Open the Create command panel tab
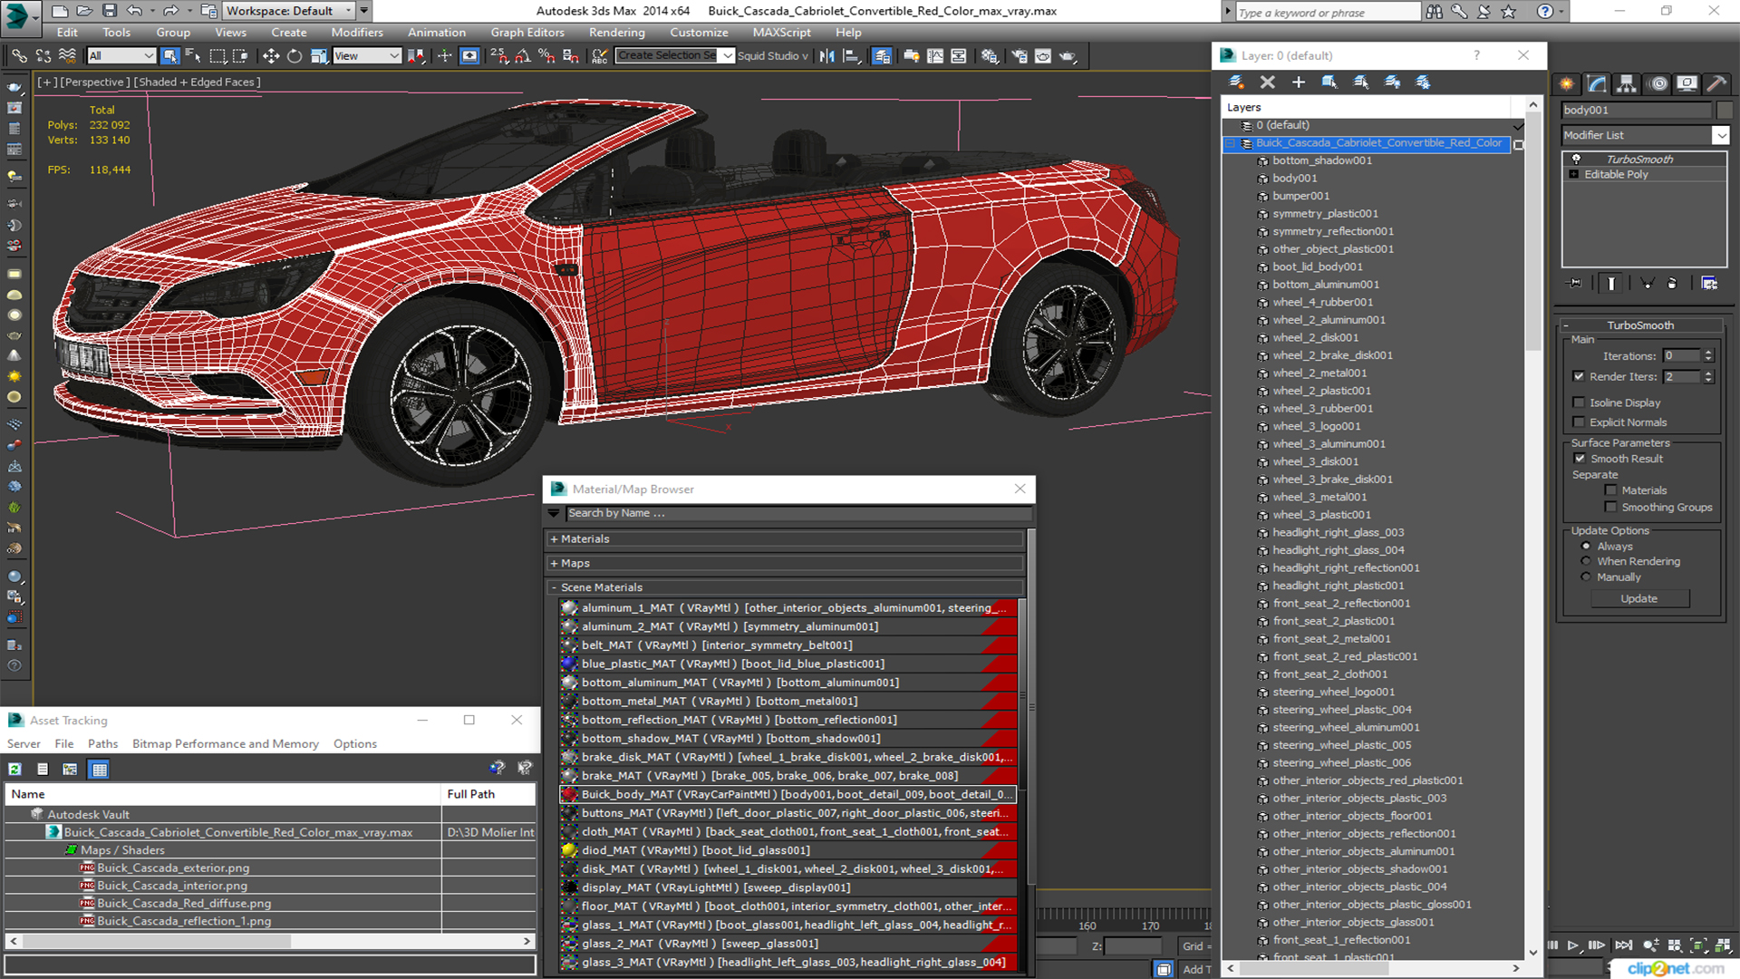 click(1567, 84)
